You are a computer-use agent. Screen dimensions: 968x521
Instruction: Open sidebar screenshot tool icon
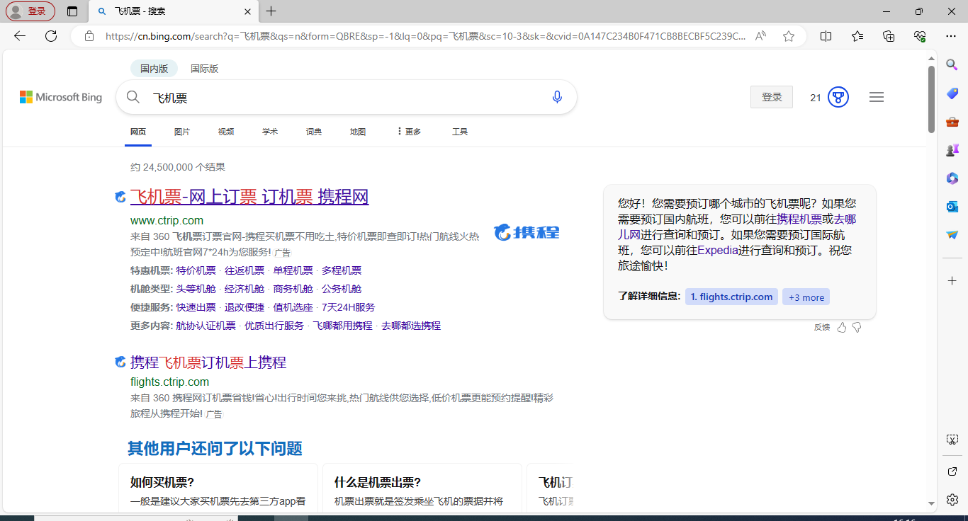(x=952, y=440)
